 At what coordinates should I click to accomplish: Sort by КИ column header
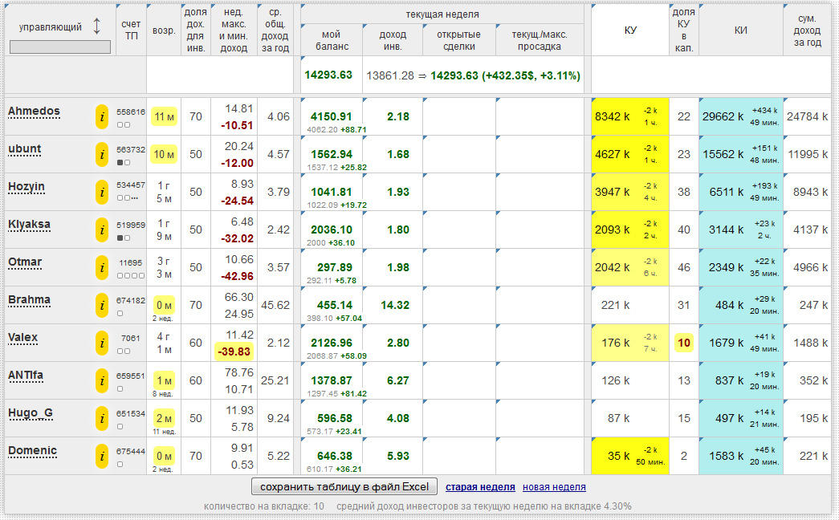click(x=740, y=30)
